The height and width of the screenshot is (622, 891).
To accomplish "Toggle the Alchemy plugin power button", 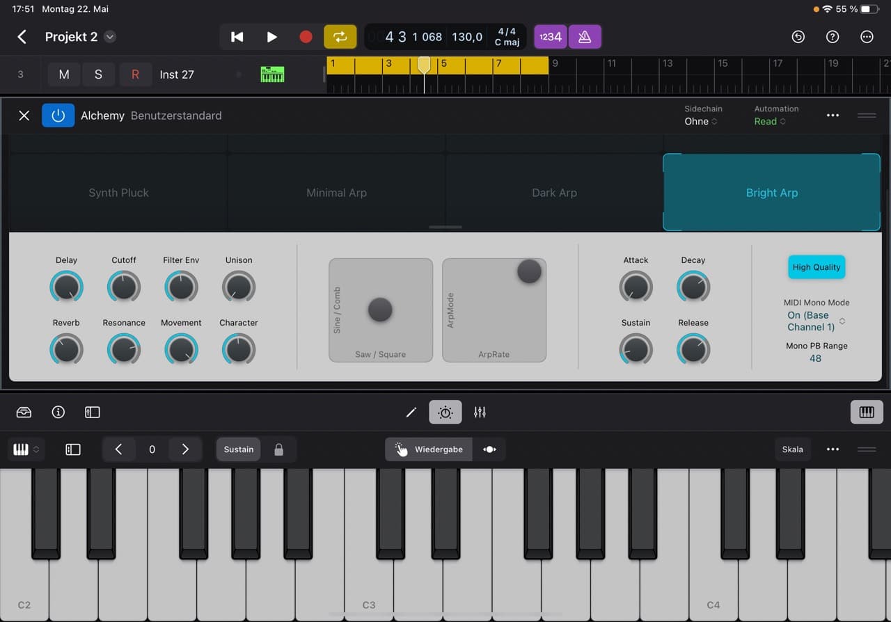I will tap(58, 115).
